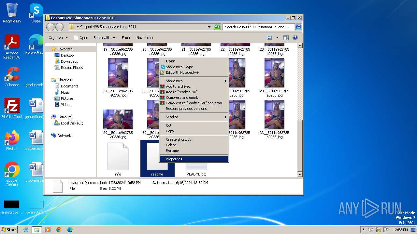Screen dimensions: 417x234
Task: Toggle the preview pane button
Action: pyautogui.click(x=286, y=38)
